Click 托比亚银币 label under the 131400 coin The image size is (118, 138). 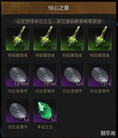coord(18,91)
